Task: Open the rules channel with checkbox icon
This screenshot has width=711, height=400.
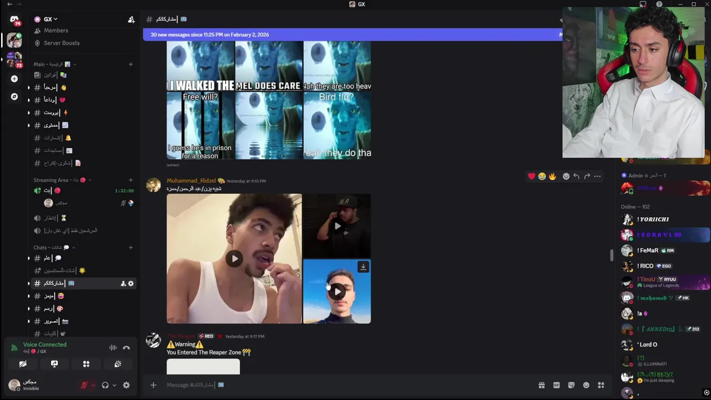Action: pyautogui.click(x=83, y=75)
